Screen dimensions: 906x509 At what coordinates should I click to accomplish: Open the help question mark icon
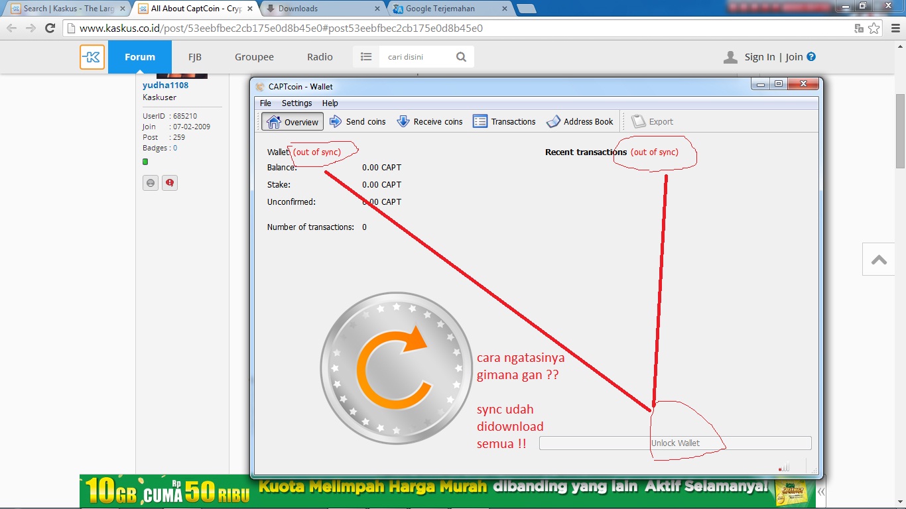tap(811, 57)
